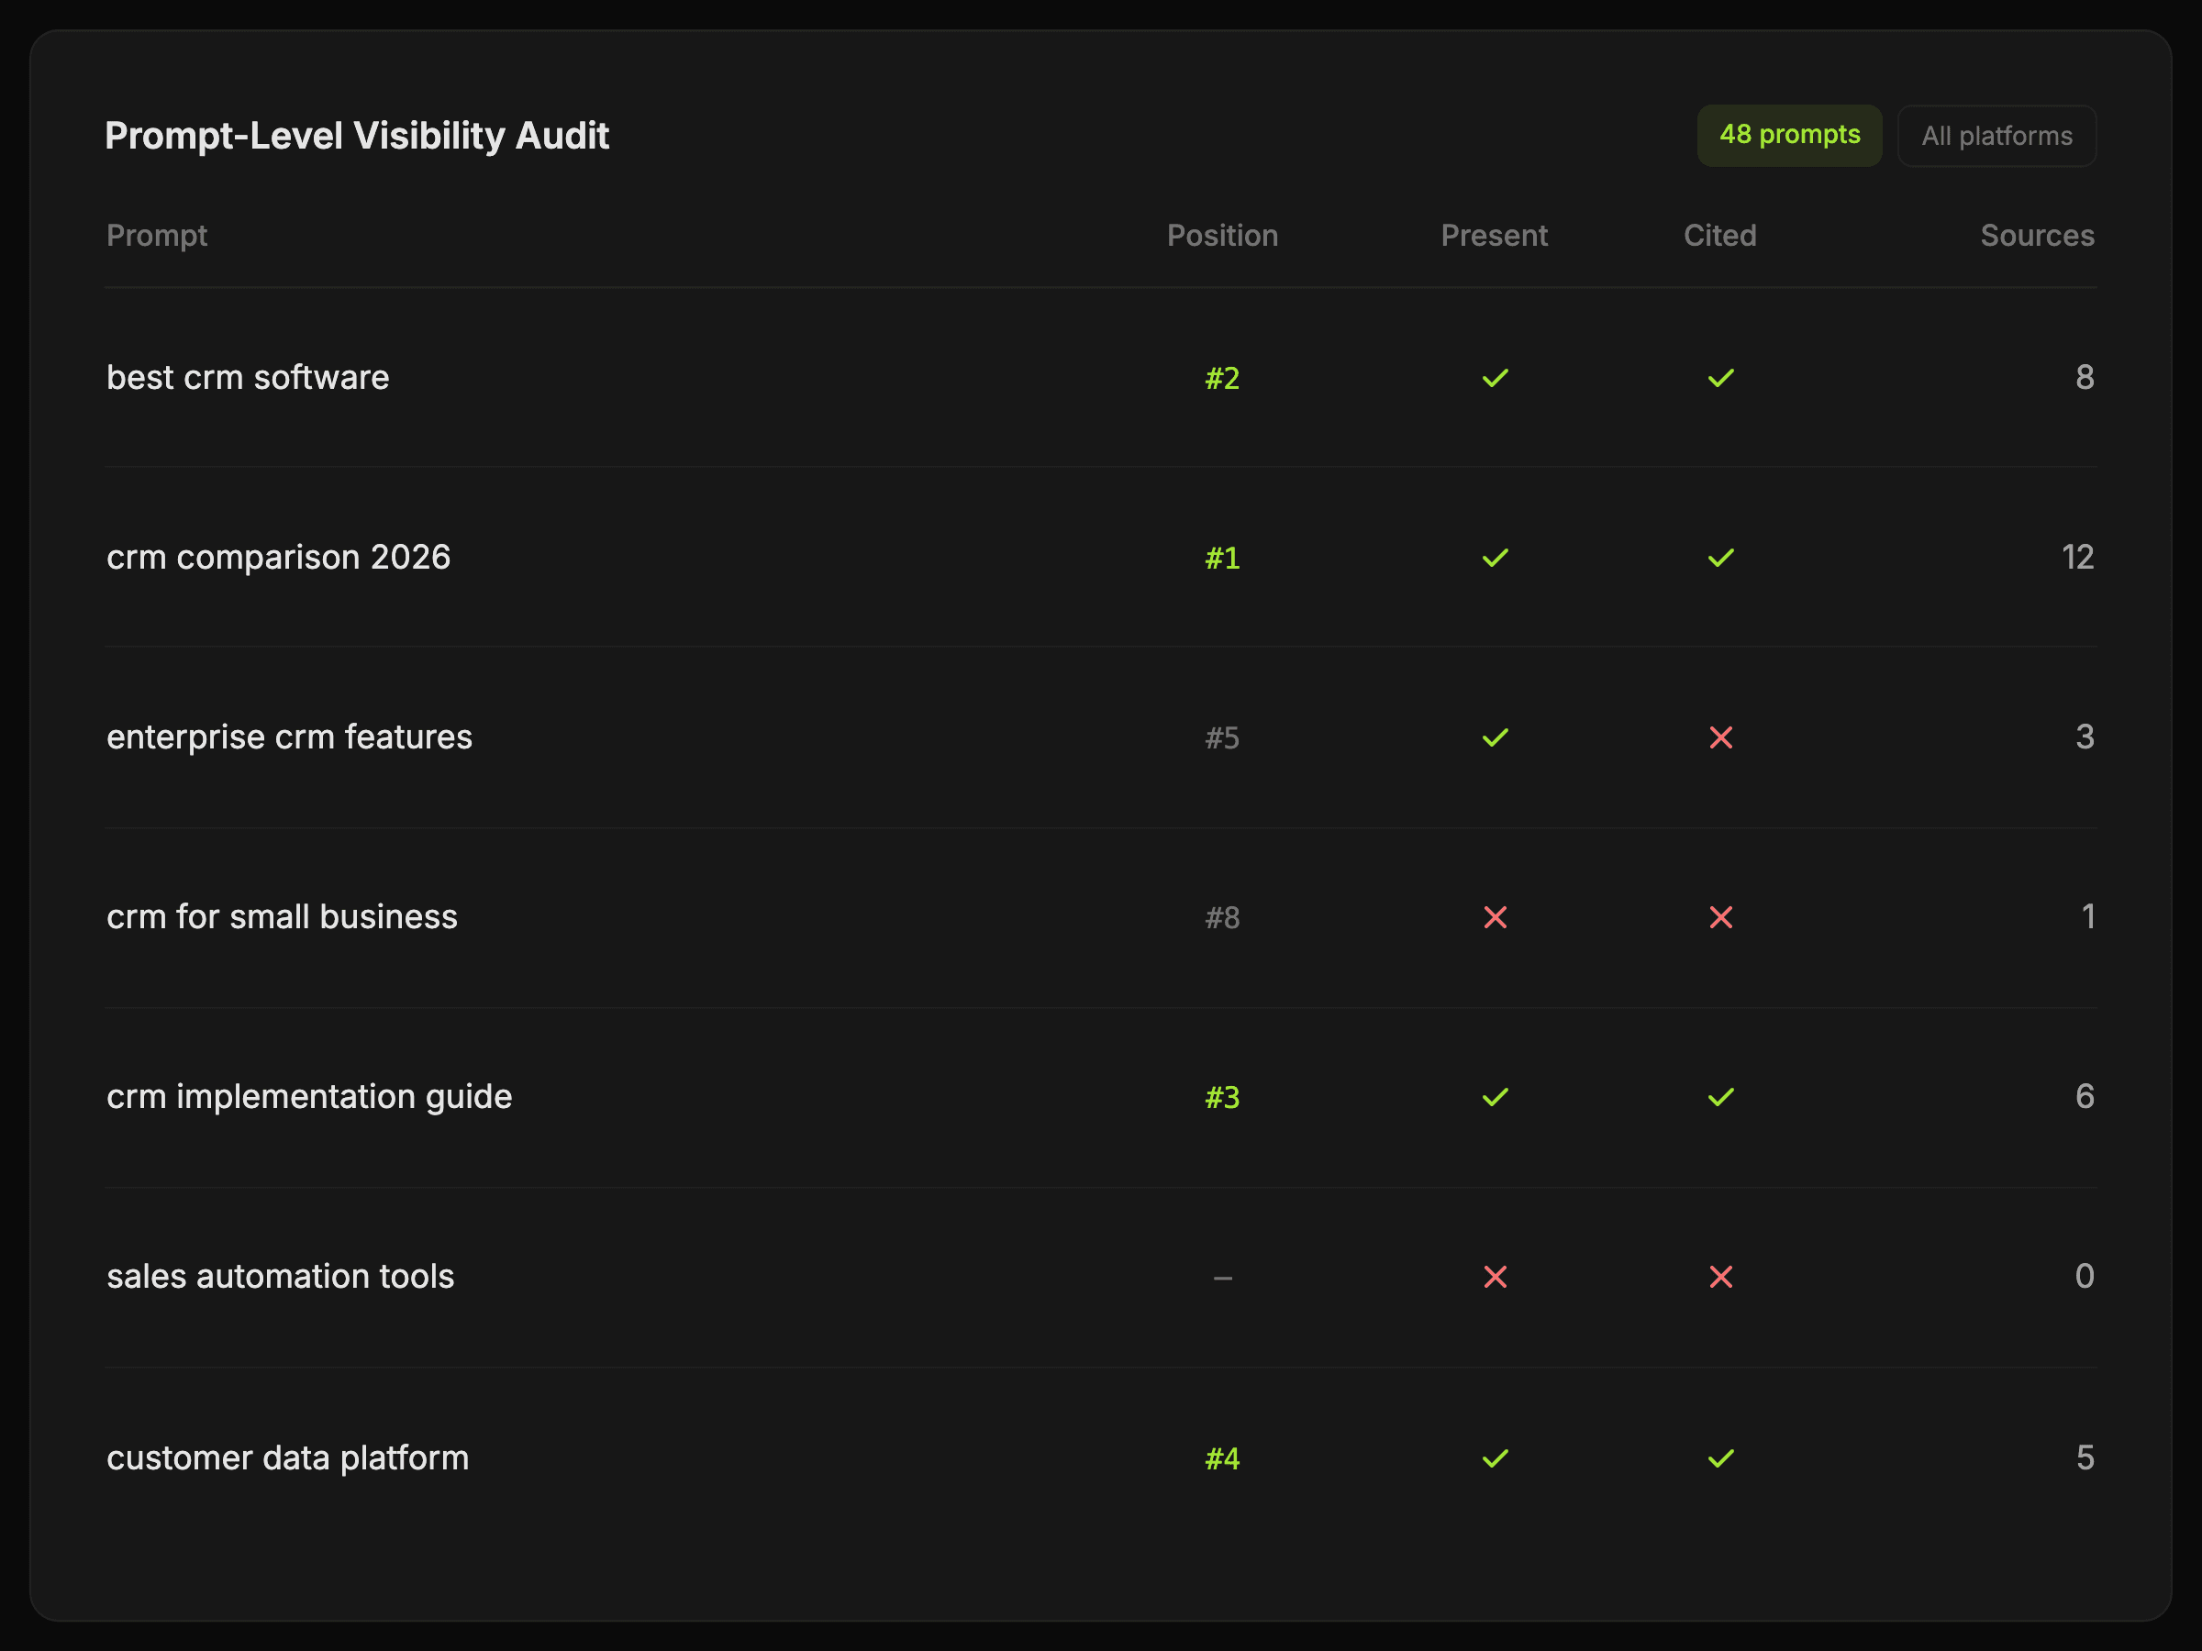Open the best crm software prompt
Image resolution: width=2202 pixels, height=1651 pixels.
[248, 378]
